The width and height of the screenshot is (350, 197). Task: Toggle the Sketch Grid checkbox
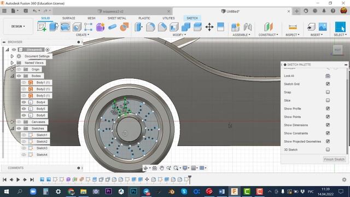328,84
